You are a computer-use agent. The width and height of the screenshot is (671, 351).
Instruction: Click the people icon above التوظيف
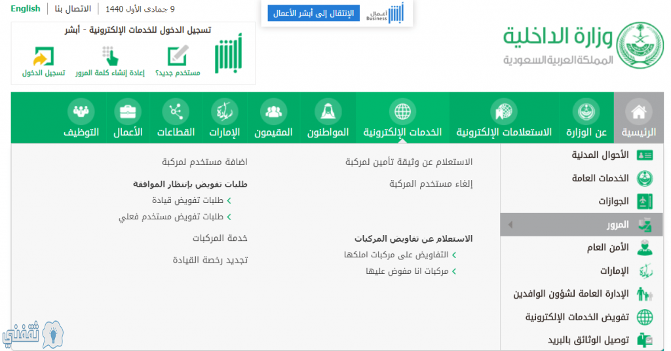click(x=81, y=111)
